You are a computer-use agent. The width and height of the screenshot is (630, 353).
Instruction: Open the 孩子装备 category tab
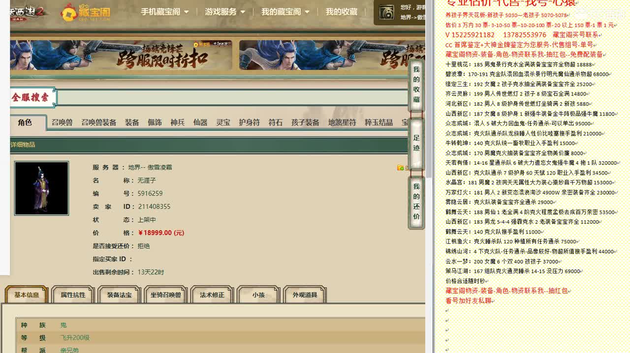pyautogui.click(x=305, y=122)
